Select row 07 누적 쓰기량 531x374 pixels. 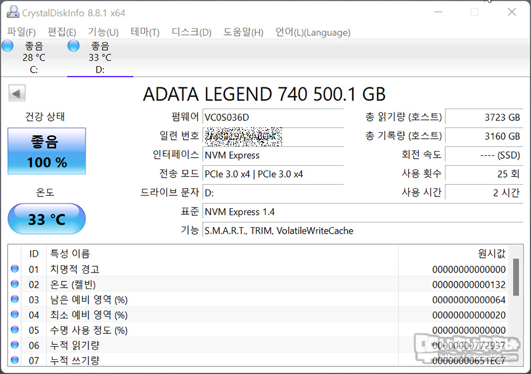tap(259, 360)
